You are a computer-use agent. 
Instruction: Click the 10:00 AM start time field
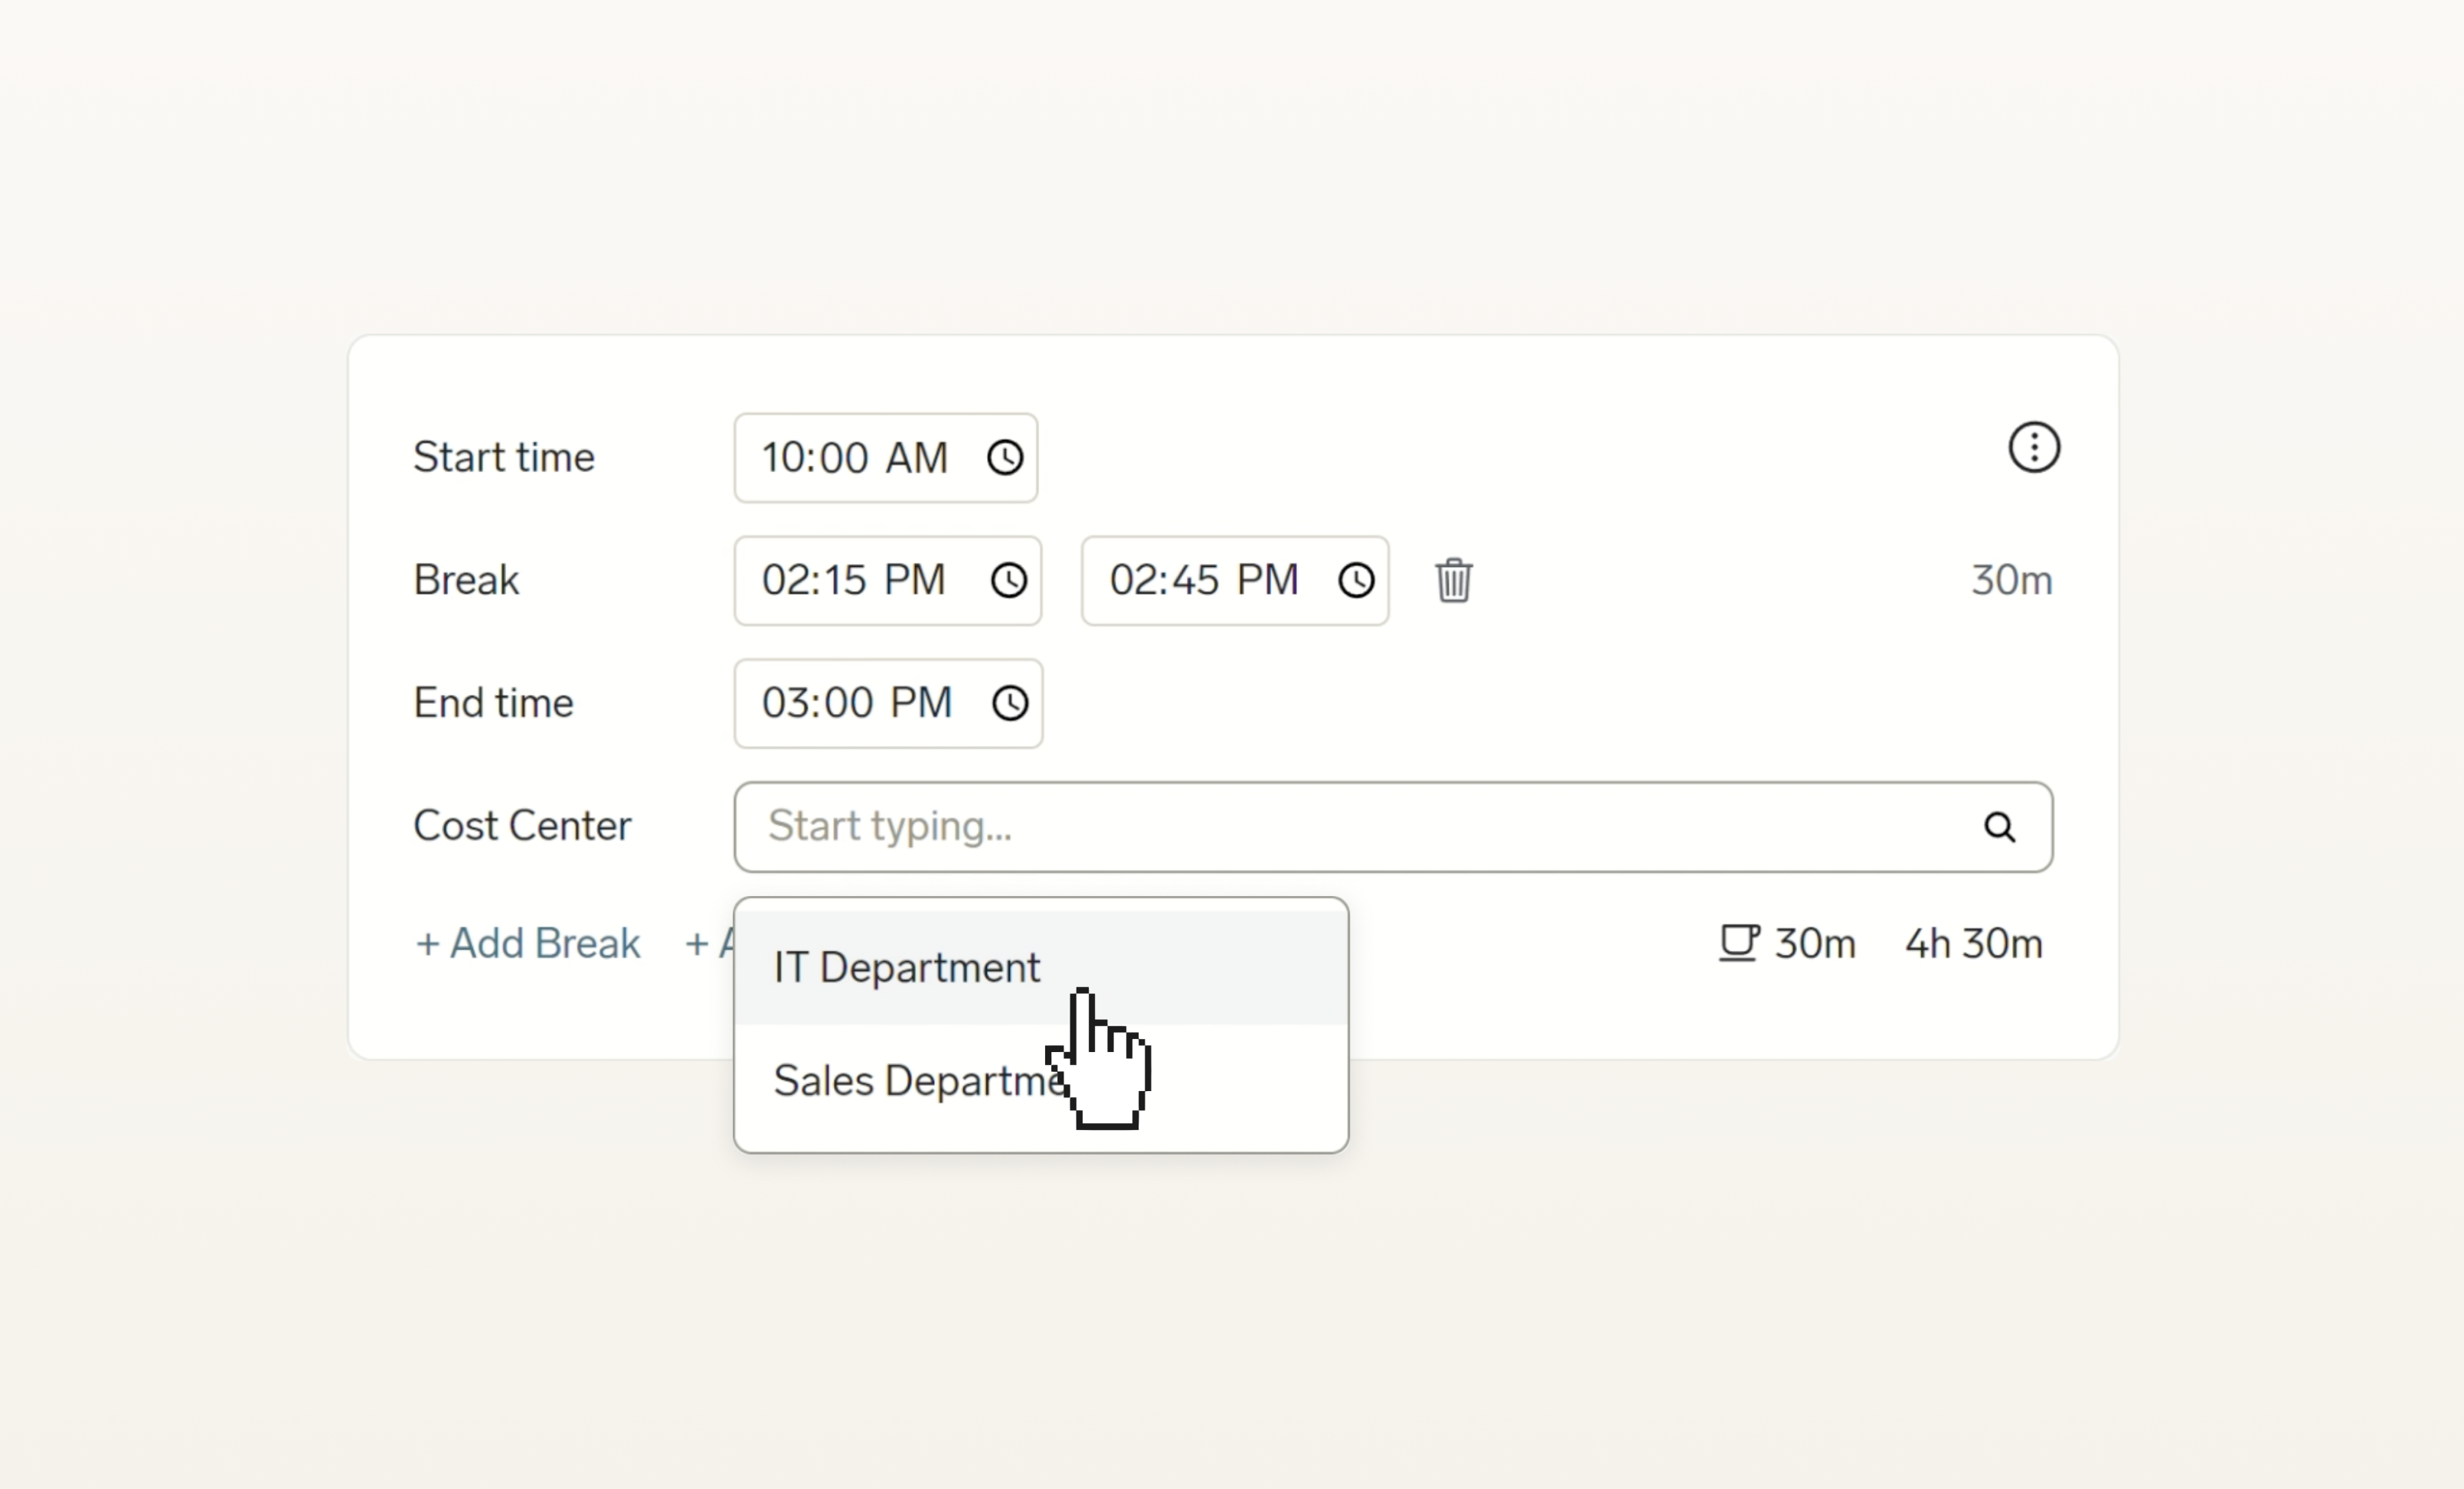click(855, 458)
